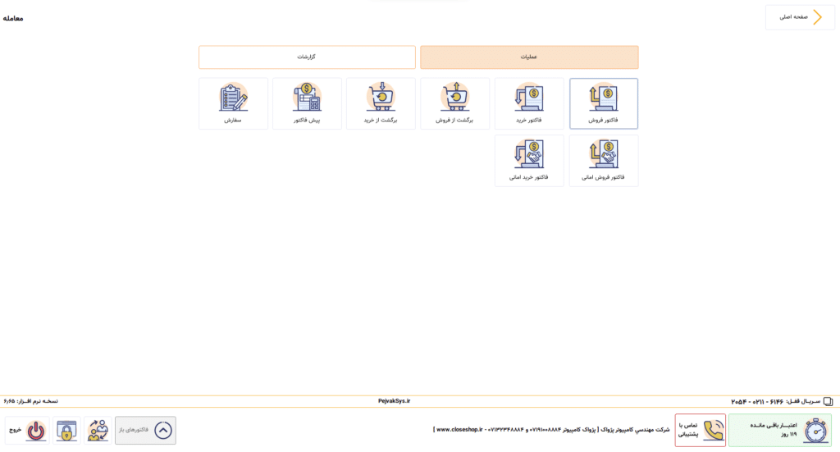The width and height of the screenshot is (840, 452).
Task: Expand the فاکتورهای باز (open invoices) panel
Action: (145, 430)
